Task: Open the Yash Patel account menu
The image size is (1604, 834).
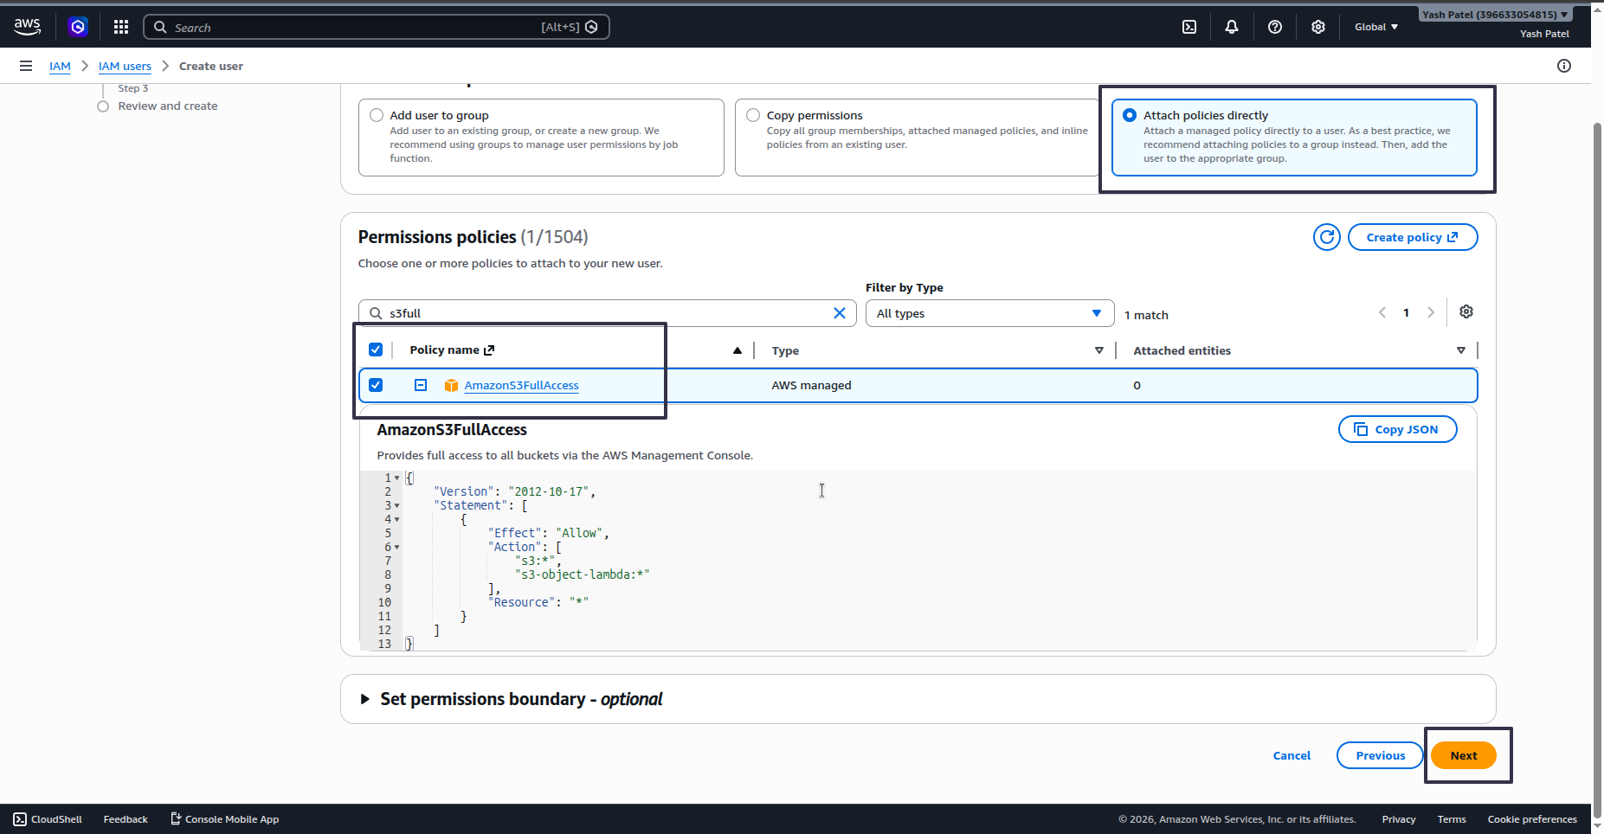Action: (1495, 15)
